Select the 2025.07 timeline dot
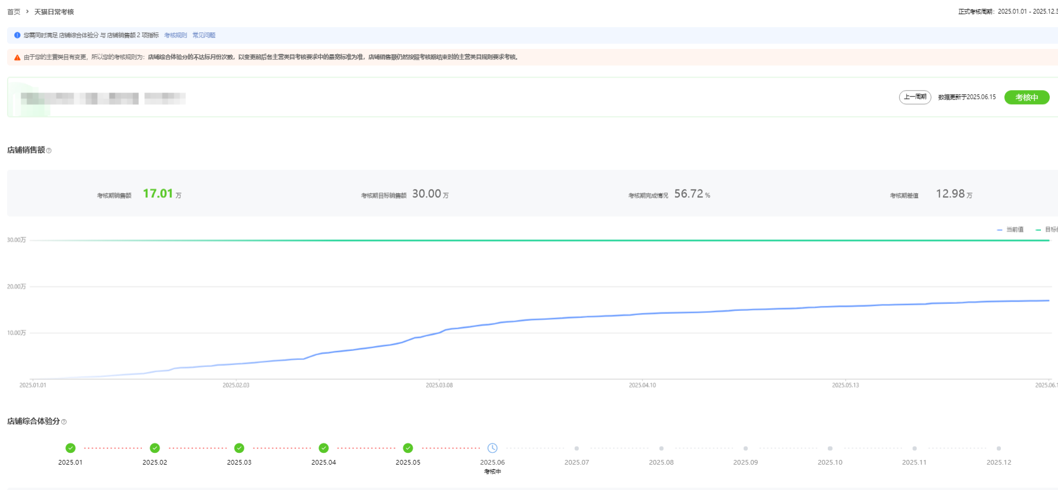Screen dimensions: 1058x490 tap(576, 449)
